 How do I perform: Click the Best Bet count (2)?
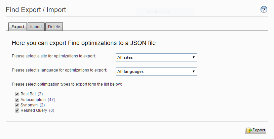tap(40, 94)
